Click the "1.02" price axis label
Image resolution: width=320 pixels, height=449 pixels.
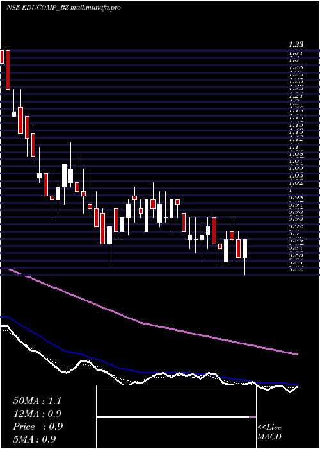(x=296, y=182)
